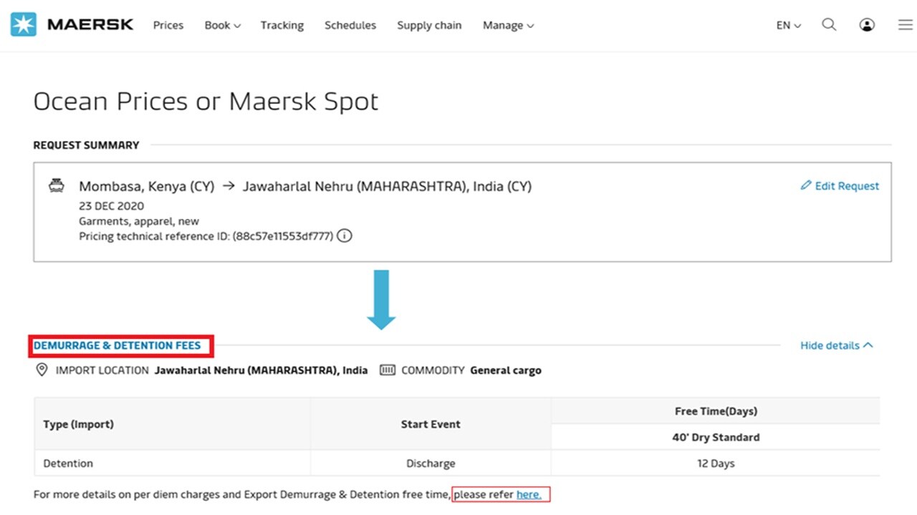Open the EN language selector
The width and height of the screenshot is (917, 515).
click(788, 25)
